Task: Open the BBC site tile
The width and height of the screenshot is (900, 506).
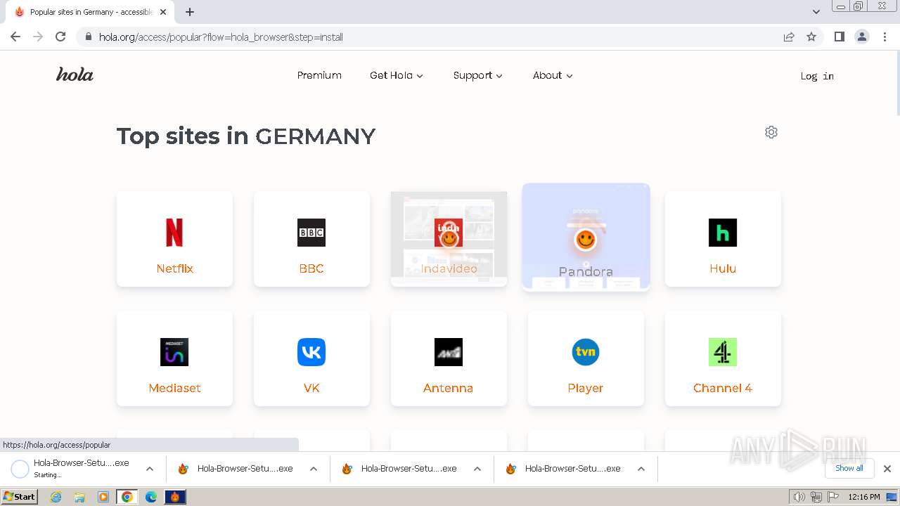Action: click(311, 239)
